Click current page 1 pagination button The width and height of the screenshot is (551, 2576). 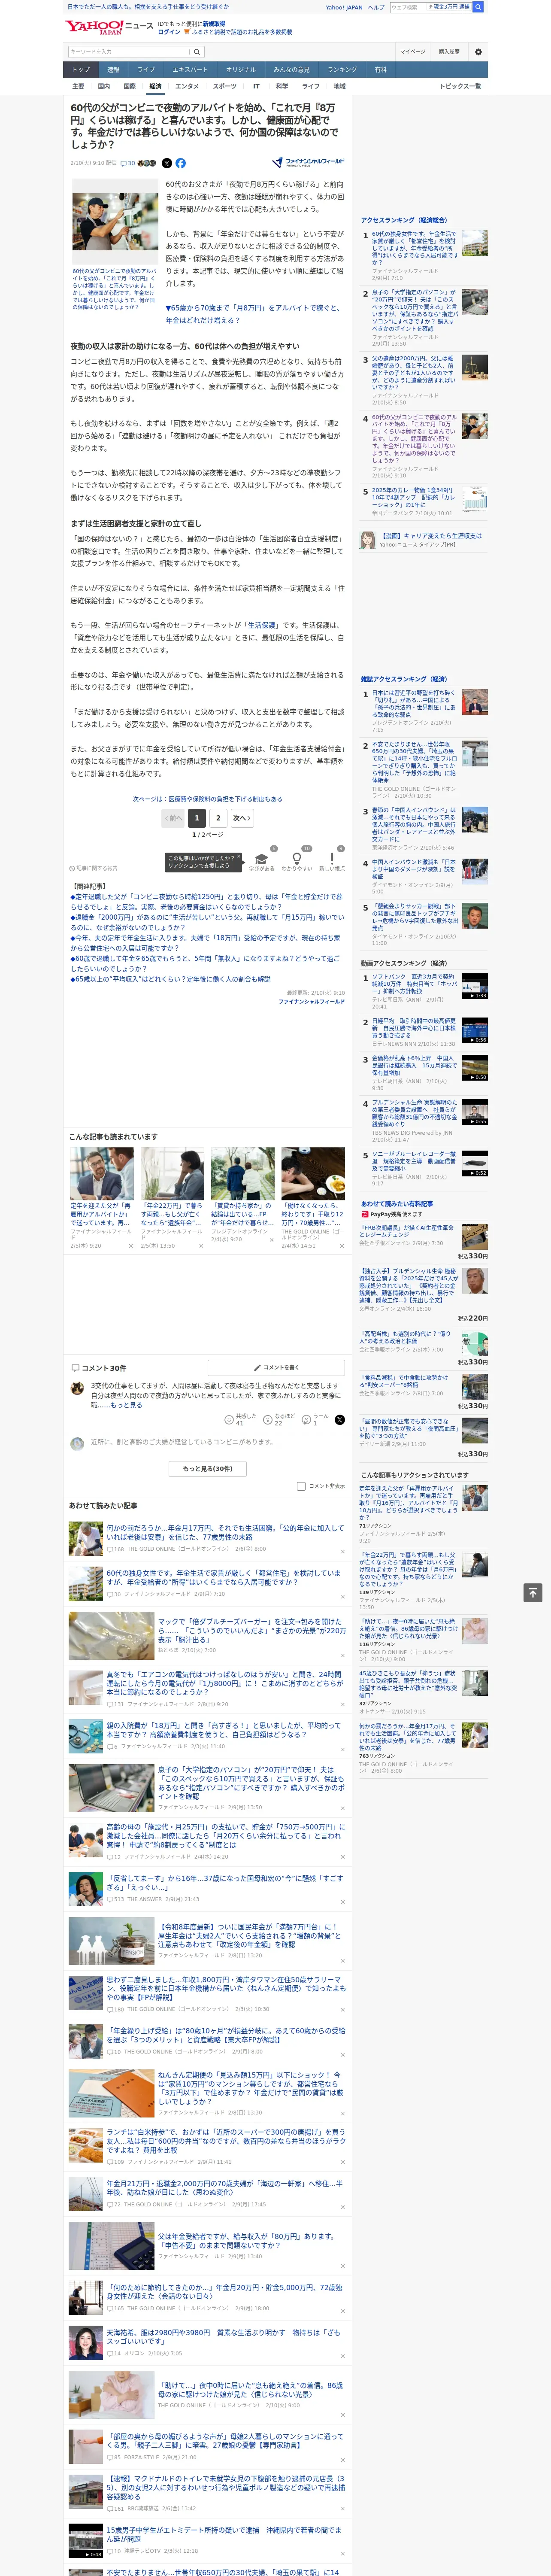[x=197, y=818]
